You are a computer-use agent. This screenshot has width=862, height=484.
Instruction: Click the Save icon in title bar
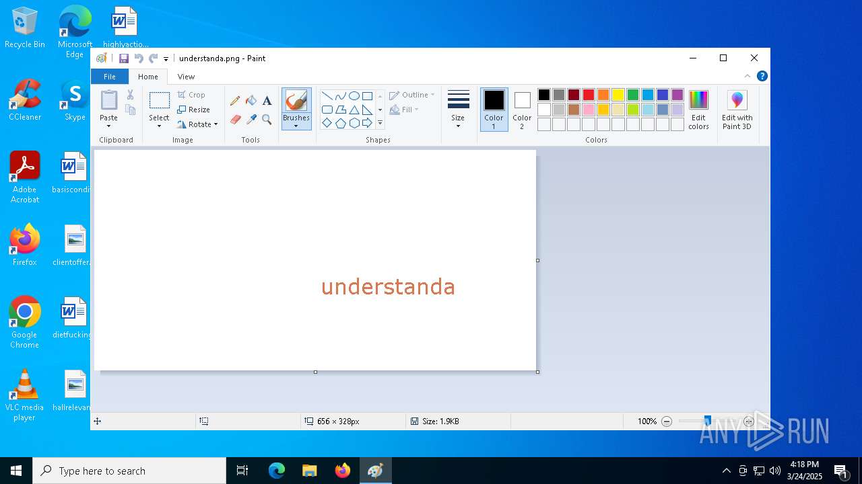[124, 58]
